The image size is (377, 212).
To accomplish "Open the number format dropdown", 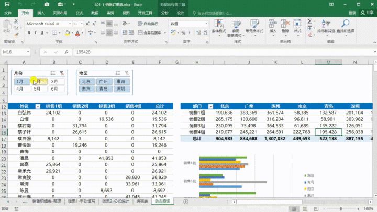I will point(206,24).
